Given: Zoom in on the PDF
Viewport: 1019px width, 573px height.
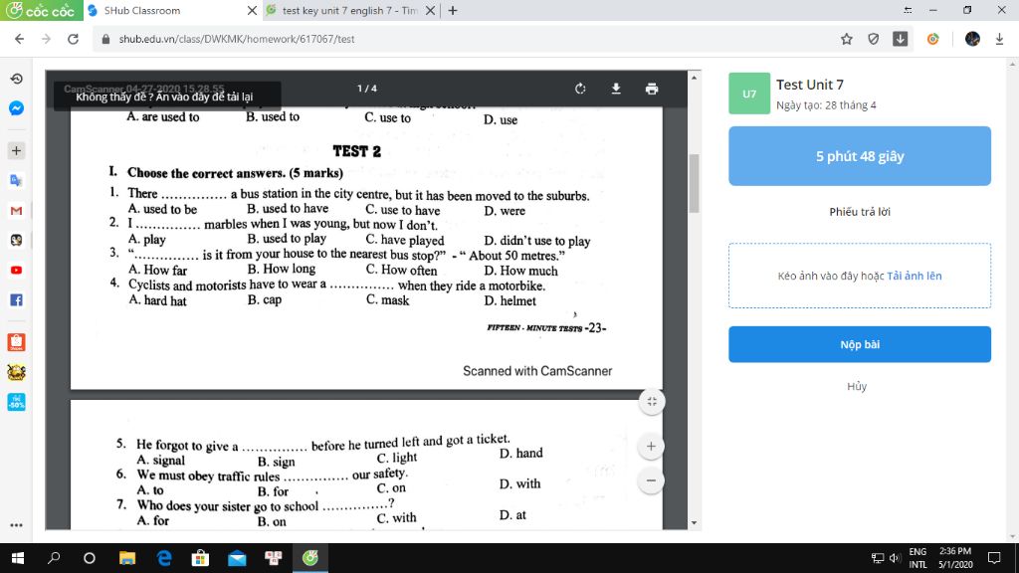Looking at the screenshot, I should [x=651, y=447].
